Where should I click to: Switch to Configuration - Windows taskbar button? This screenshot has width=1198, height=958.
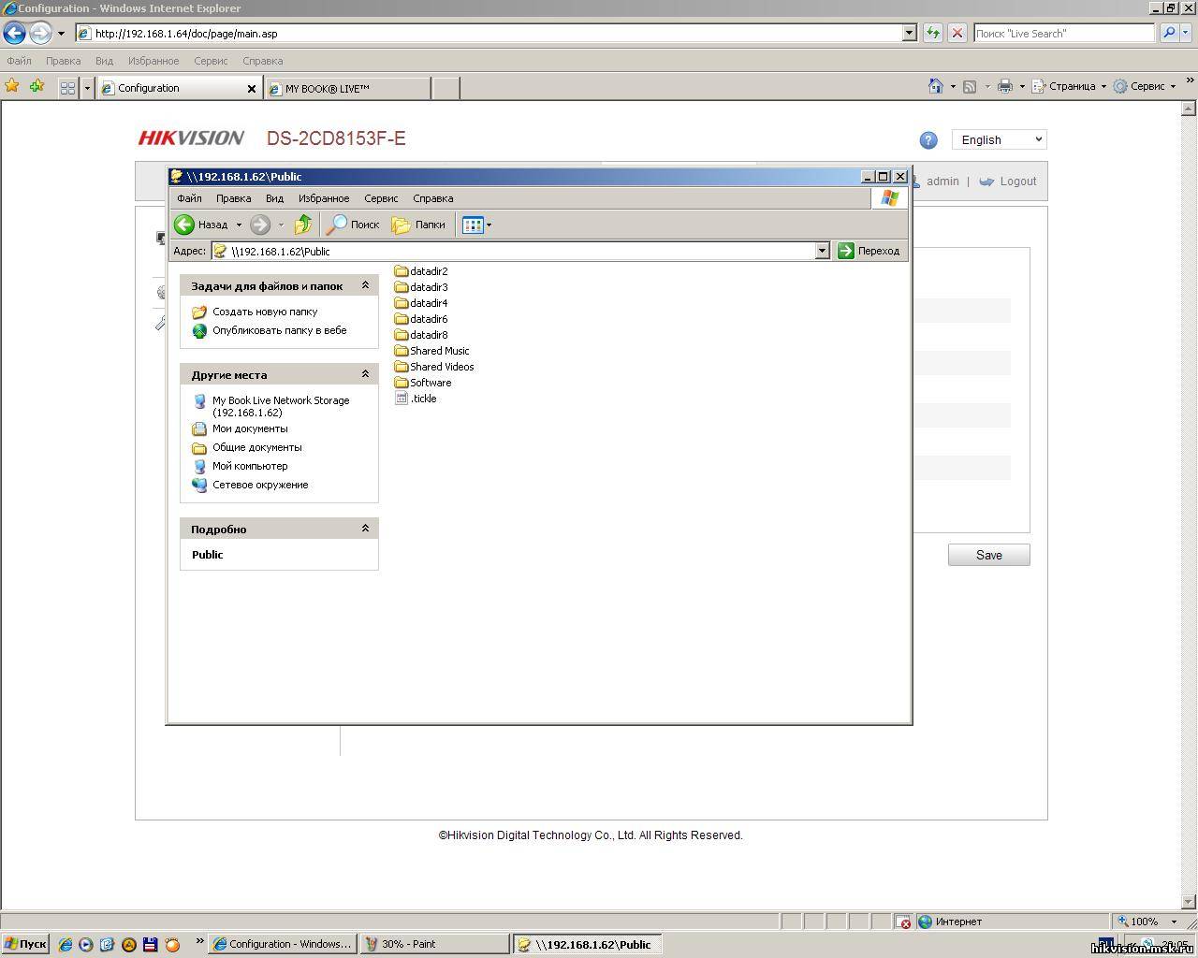(283, 944)
